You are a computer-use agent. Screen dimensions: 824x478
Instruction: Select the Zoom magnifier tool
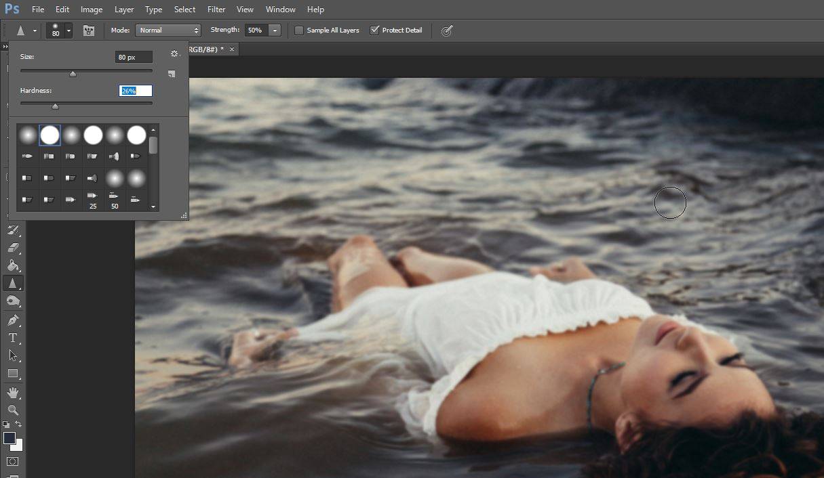[13, 410]
